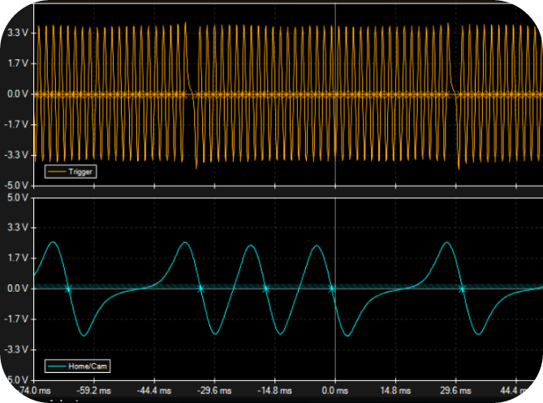The height and width of the screenshot is (403, 543).
Task: Click the first Home/Cam zero-crossing marker near -66 ms
Action: (x=68, y=288)
